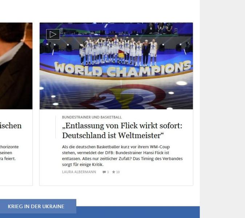This screenshot has height=218, width=245.
Task: Click the comment count number 3
Action: pos(108,172)
